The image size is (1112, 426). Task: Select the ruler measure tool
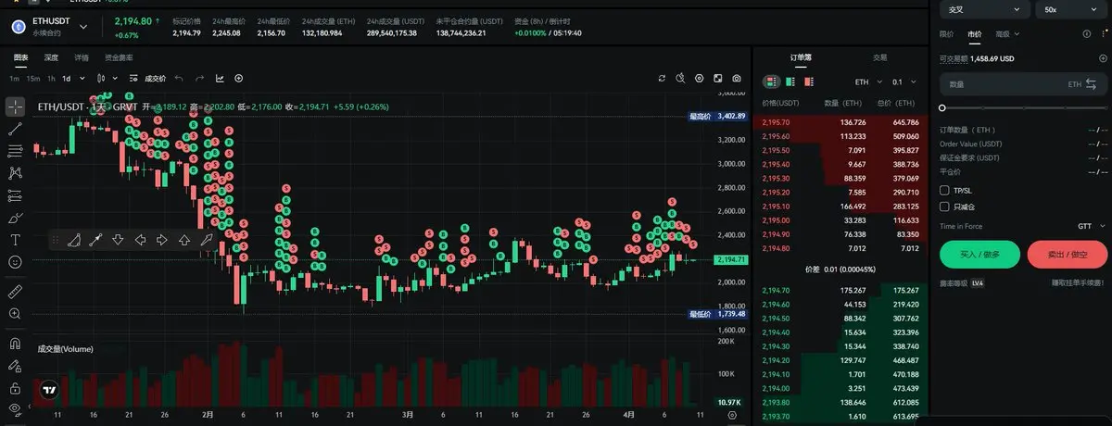point(14,291)
